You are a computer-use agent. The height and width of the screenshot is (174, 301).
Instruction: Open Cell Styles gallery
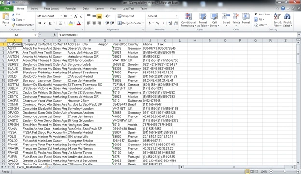[214, 20]
